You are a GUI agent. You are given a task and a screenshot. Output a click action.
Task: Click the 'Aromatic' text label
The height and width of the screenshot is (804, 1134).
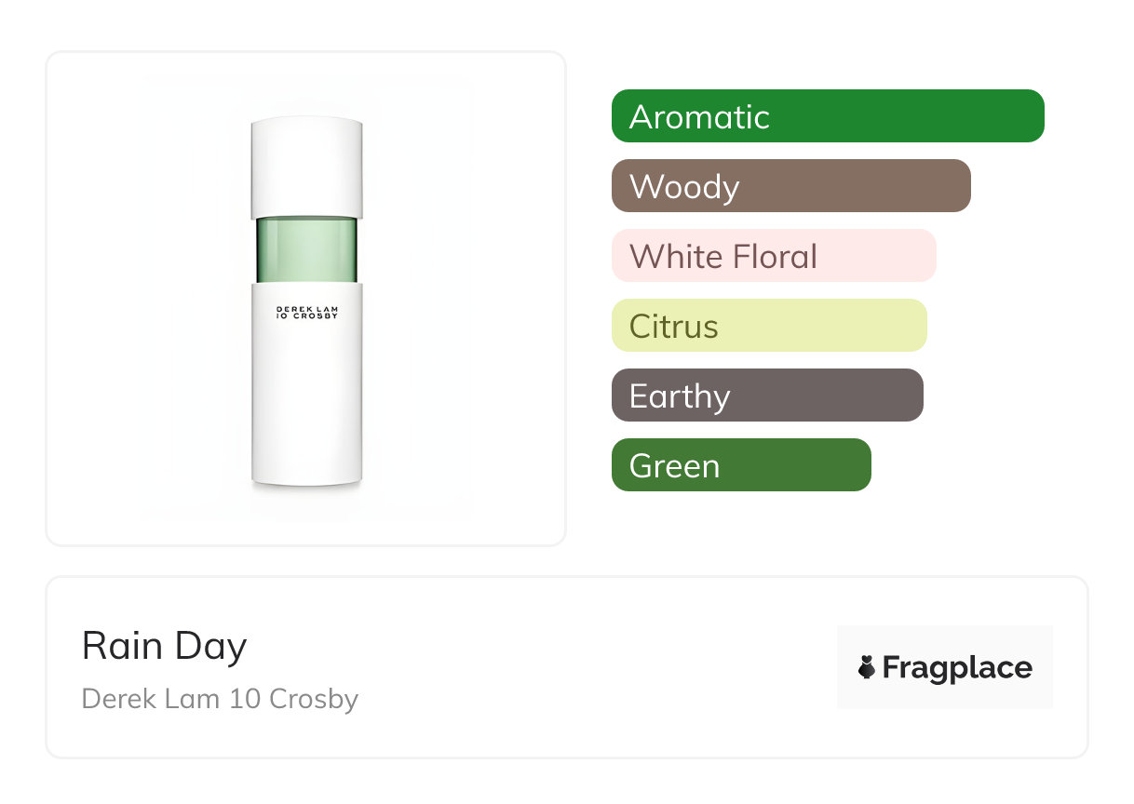[699, 116]
